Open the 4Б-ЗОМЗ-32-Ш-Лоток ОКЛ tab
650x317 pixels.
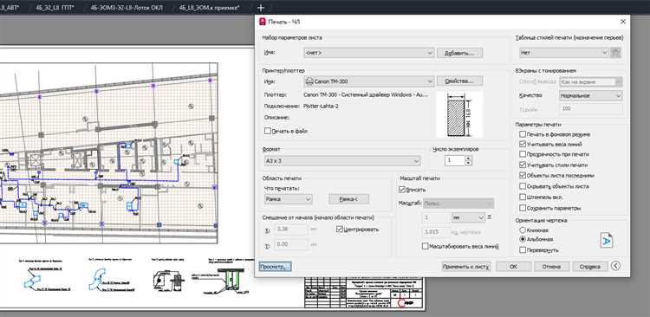tap(127, 8)
